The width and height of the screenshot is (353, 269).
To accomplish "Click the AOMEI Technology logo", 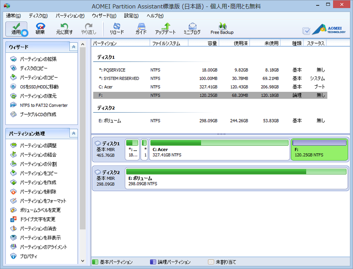I will tap(329, 30).
